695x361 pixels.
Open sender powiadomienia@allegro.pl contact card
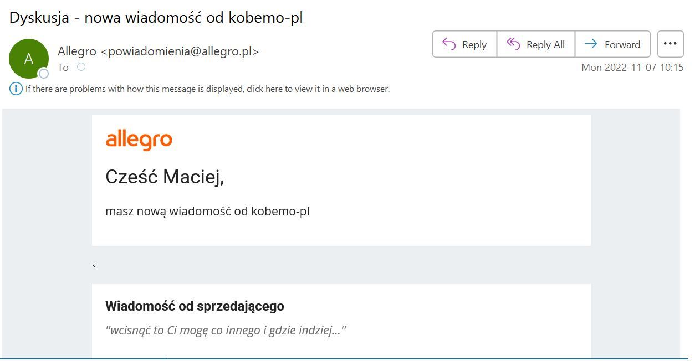point(158,51)
